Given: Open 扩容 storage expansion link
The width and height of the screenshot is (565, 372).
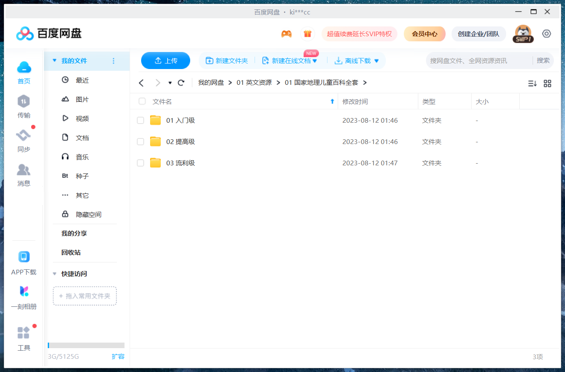Looking at the screenshot, I should 118,356.
